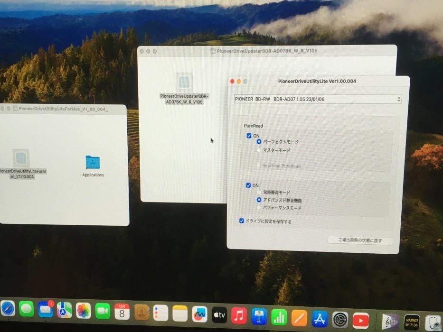Launch Freeform from the Dock
This screenshot has height=332, width=443.
point(199,314)
